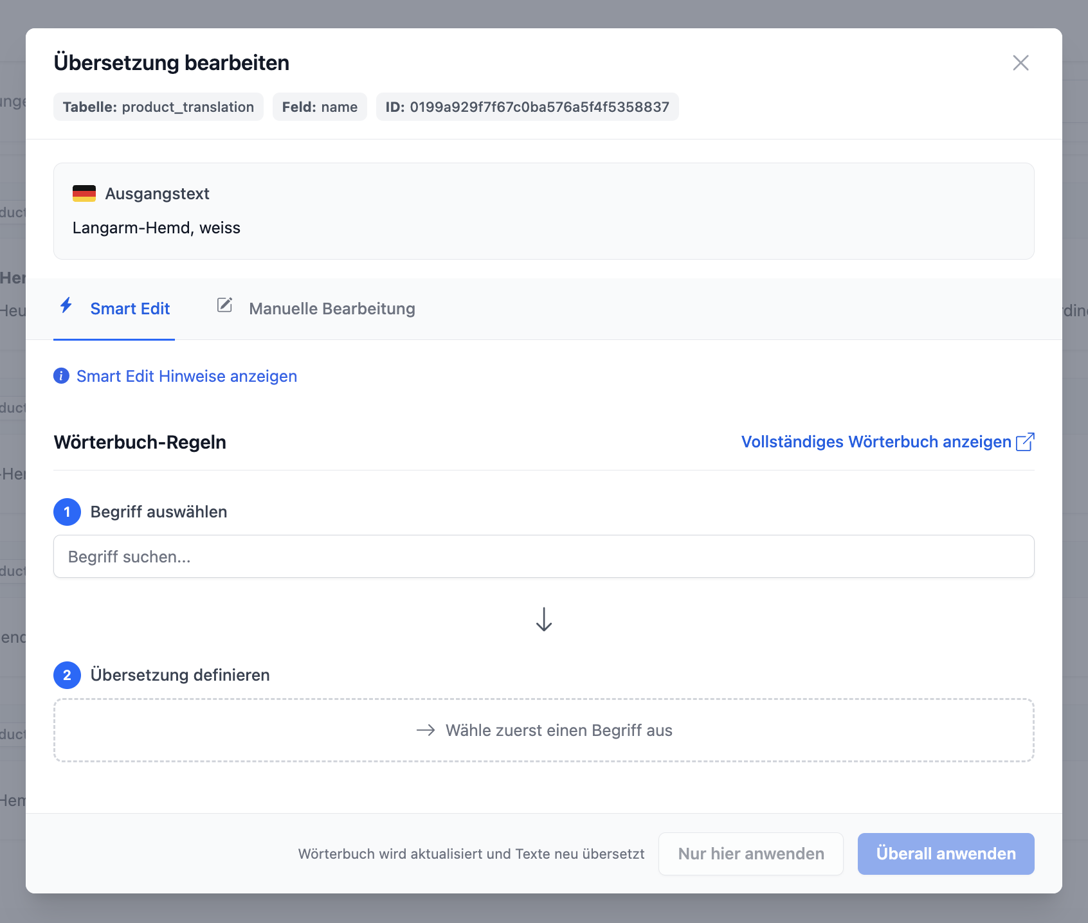Focus the Begriff suchen search field
Viewport: 1088px width, 923px height.
pos(544,557)
